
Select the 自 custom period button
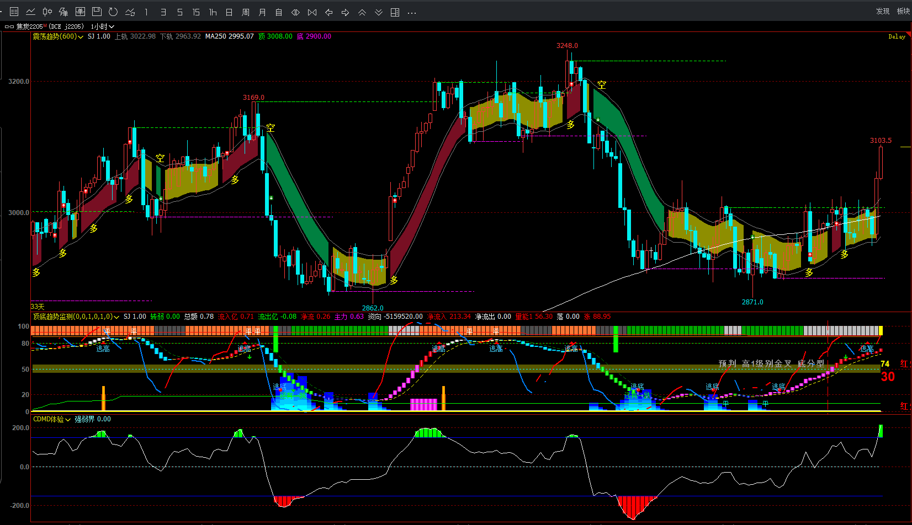pos(279,12)
